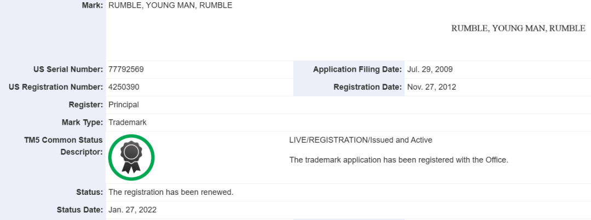Click the registration has been renewed text

[171, 192]
